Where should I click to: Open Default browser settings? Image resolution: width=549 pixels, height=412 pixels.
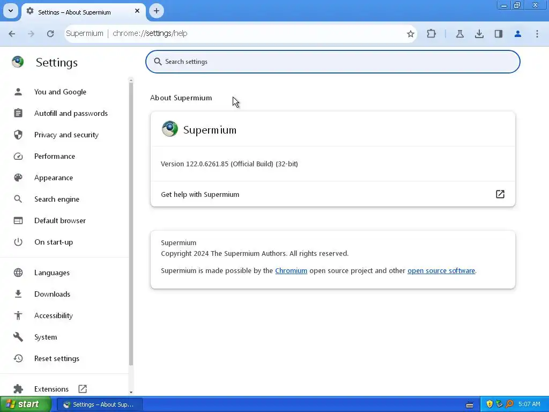tap(60, 220)
